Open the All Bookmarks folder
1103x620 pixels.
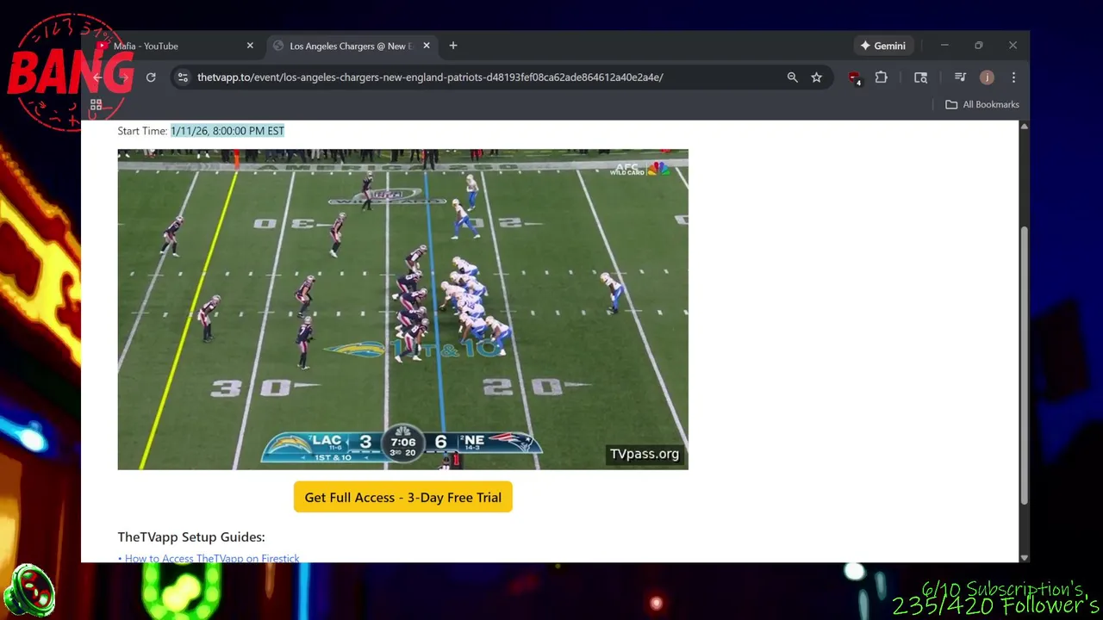981,104
